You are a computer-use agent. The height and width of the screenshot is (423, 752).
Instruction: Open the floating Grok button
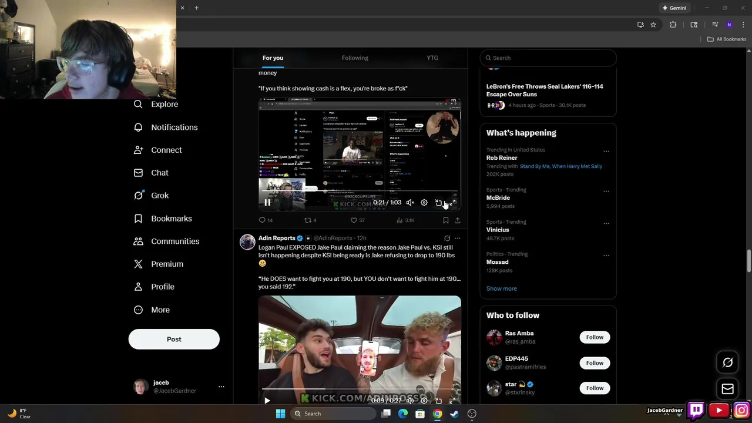click(727, 362)
